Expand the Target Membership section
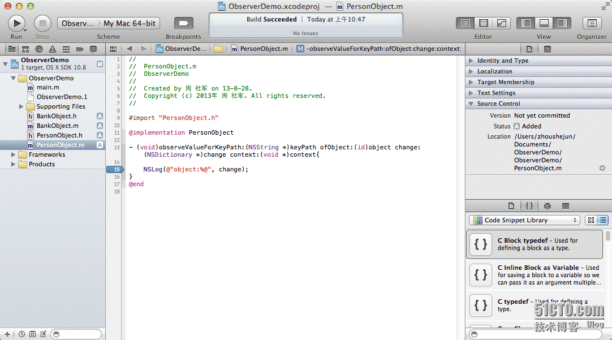The image size is (612, 340). coord(471,83)
